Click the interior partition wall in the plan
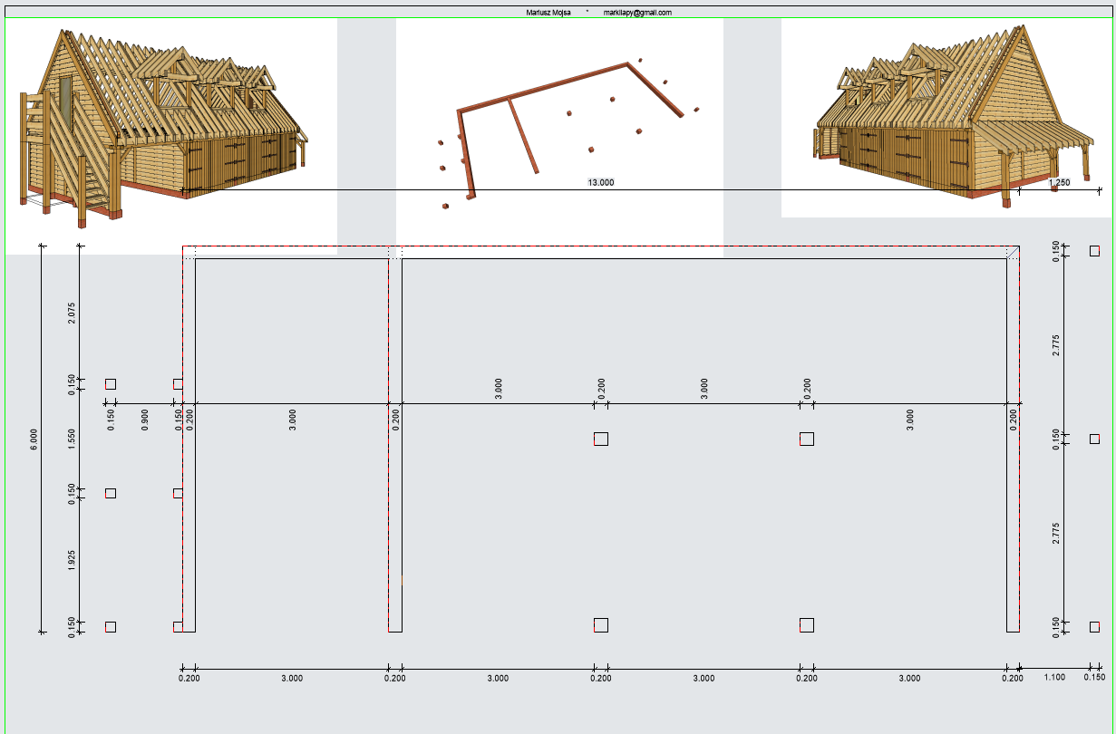Image resolution: width=1116 pixels, height=734 pixels. tap(395, 444)
